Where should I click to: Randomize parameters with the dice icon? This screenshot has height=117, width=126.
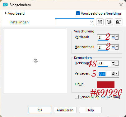[109, 22]
